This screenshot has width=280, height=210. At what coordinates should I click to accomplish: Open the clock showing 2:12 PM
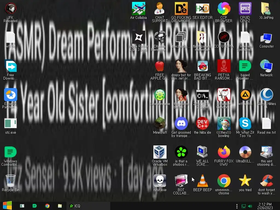click(265, 206)
